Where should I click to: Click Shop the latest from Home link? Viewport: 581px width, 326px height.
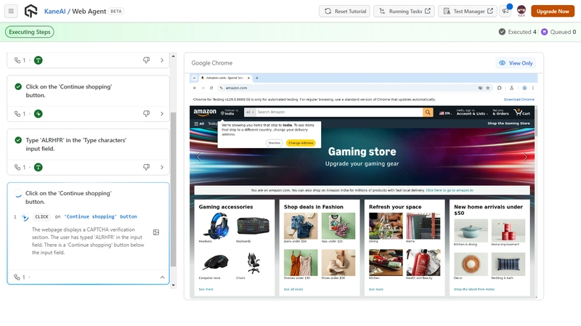coord(474,289)
